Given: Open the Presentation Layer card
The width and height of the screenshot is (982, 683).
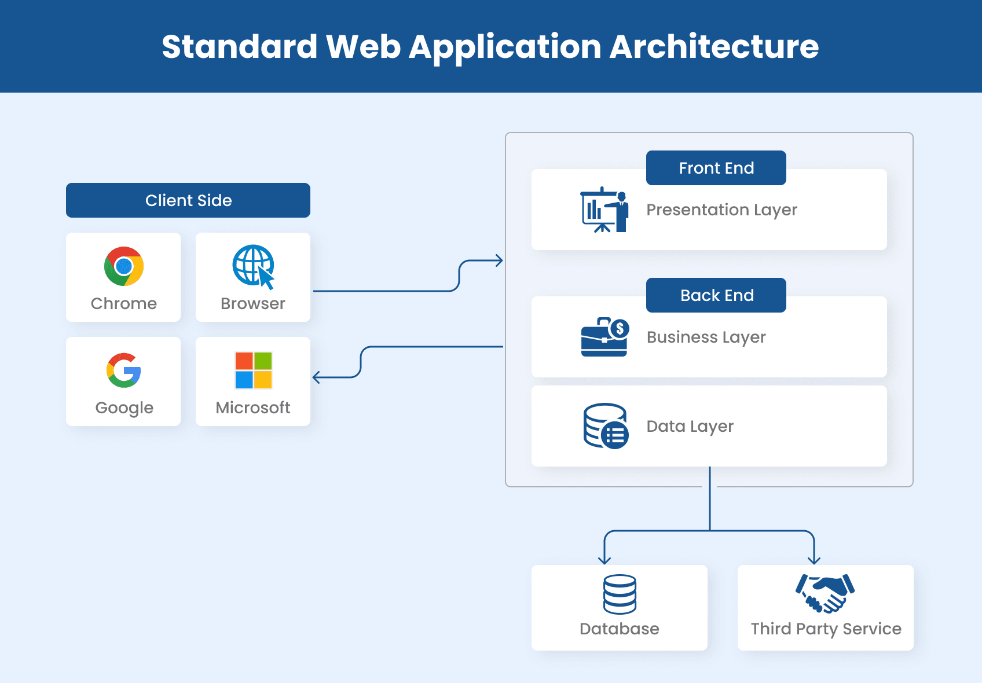Looking at the screenshot, I should click(709, 210).
